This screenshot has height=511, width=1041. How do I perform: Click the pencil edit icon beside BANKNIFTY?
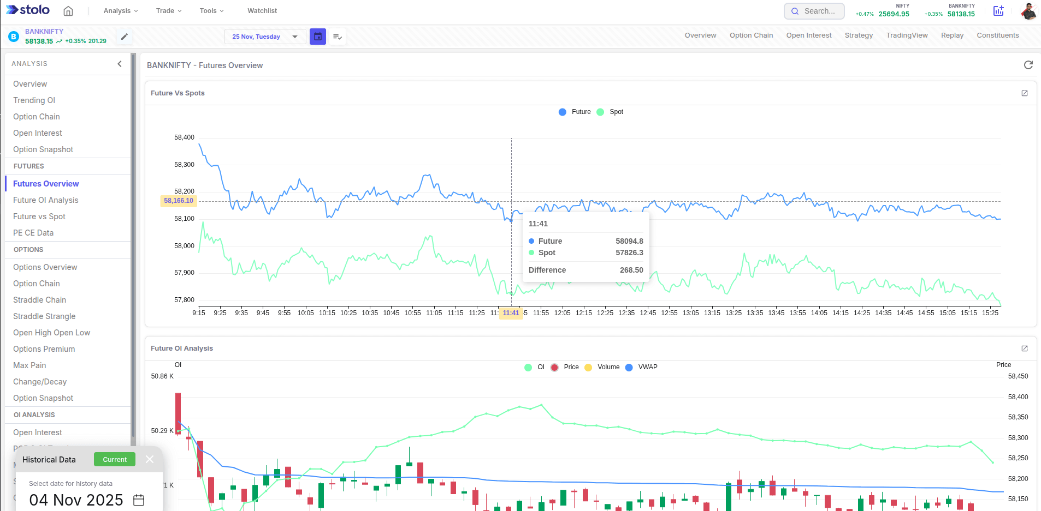tap(125, 37)
